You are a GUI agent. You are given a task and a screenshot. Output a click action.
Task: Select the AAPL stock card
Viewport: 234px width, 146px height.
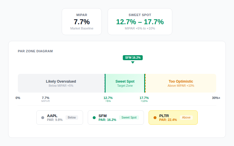pyautogui.click(x=60, y=118)
